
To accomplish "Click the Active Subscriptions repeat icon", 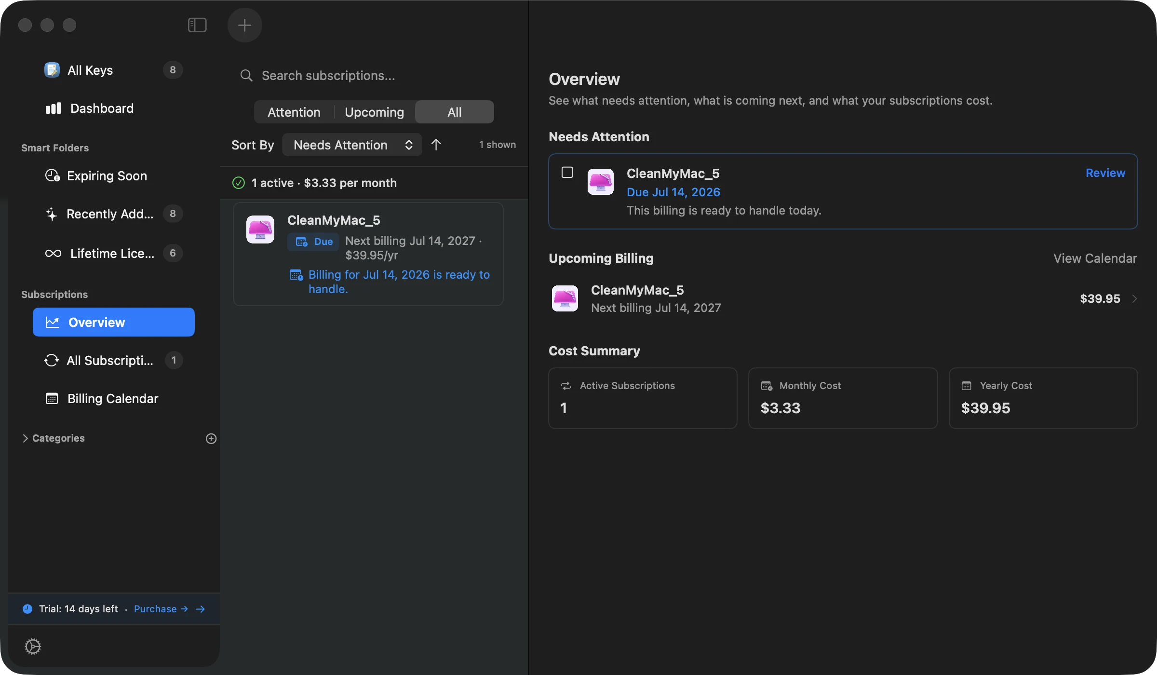I will (566, 386).
